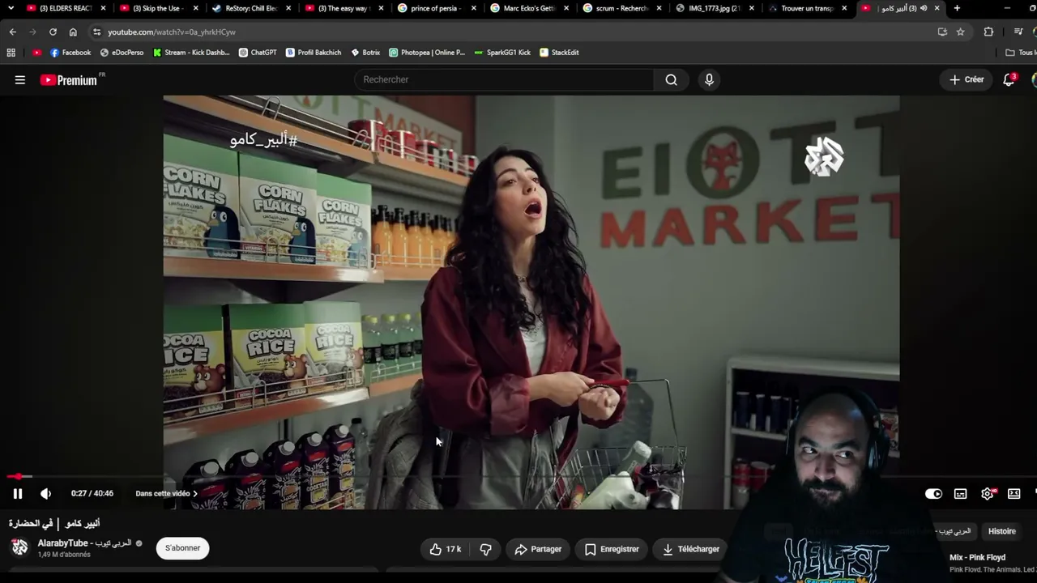Pause the playing video
The height and width of the screenshot is (583, 1037).
click(x=17, y=493)
